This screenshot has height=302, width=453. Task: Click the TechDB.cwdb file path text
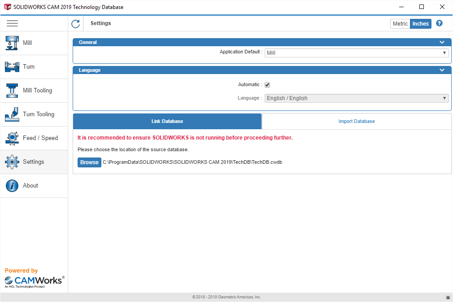192,162
